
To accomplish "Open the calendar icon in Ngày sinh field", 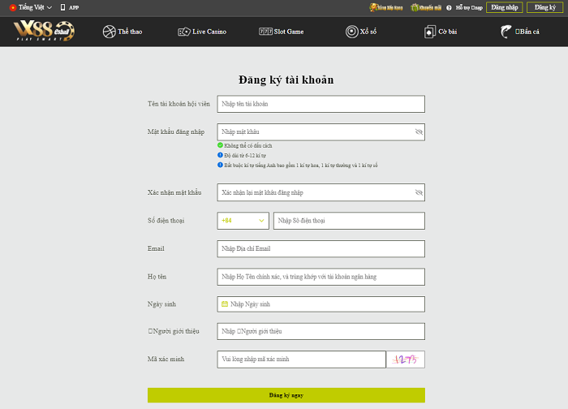I will click(225, 304).
